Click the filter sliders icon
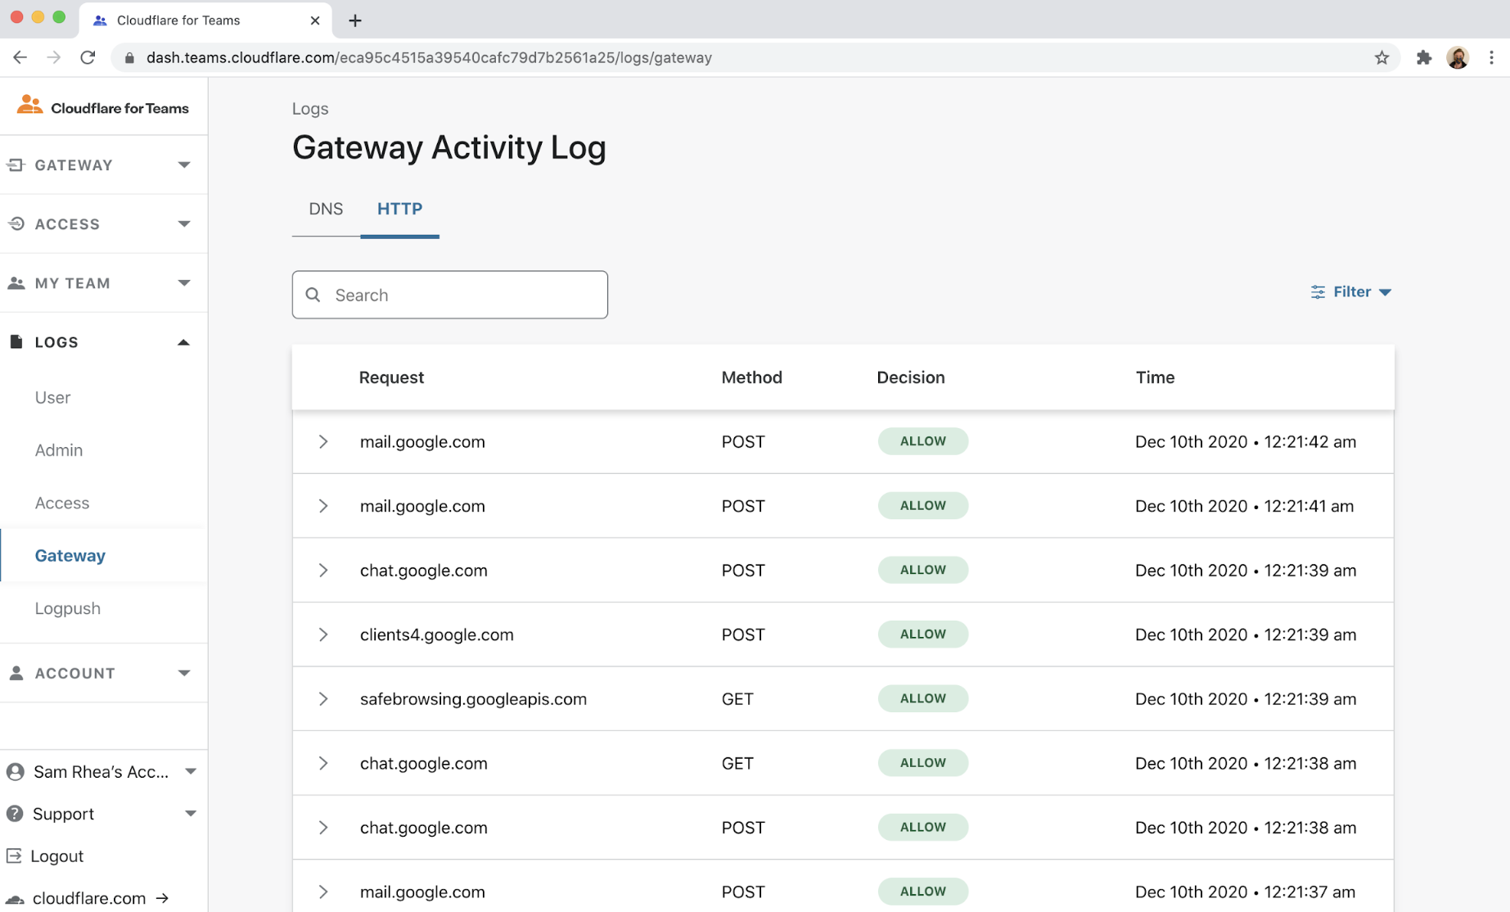This screenshot has width=1510, height=912. pyautogui.click(x=1318, y=292)
